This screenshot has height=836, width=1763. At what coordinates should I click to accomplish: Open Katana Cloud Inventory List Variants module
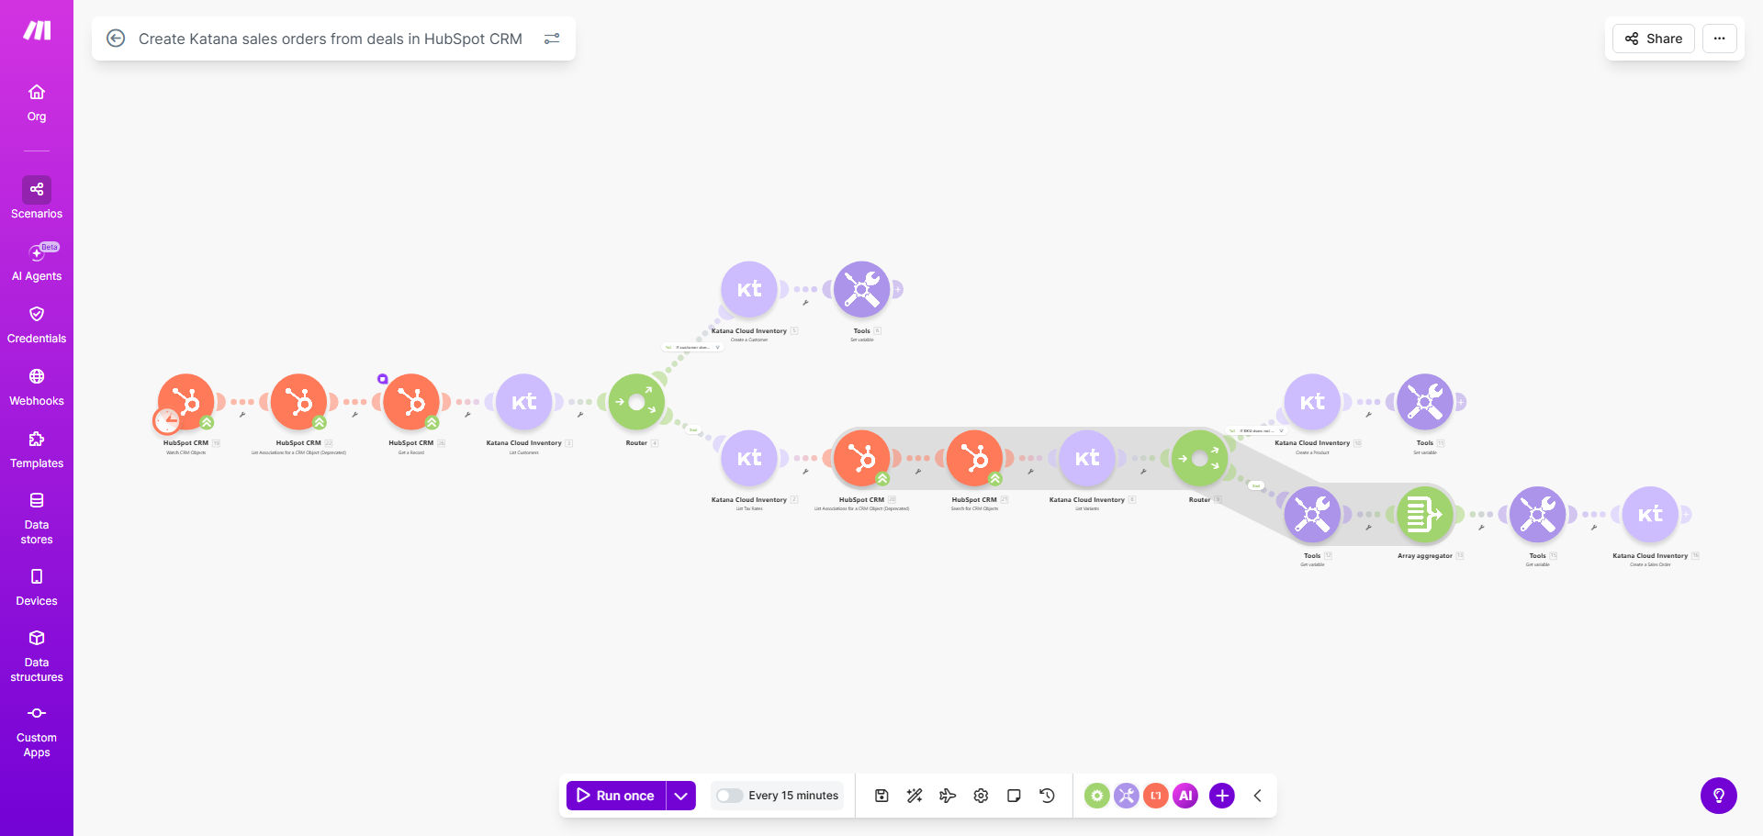[1087, 458]
